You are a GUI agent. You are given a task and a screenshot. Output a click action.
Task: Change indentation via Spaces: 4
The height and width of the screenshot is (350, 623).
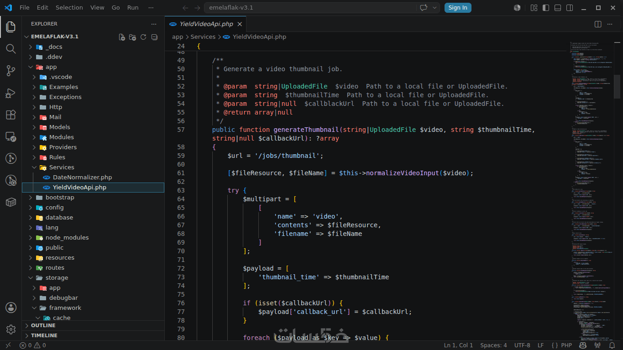click(x=493, y=345)
